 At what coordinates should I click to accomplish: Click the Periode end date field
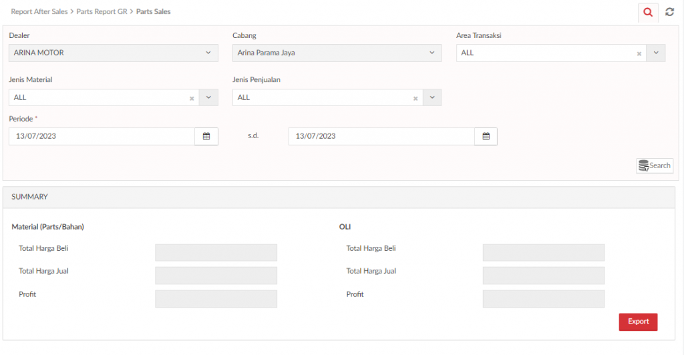pyautogui.click(x=381, y=136)
